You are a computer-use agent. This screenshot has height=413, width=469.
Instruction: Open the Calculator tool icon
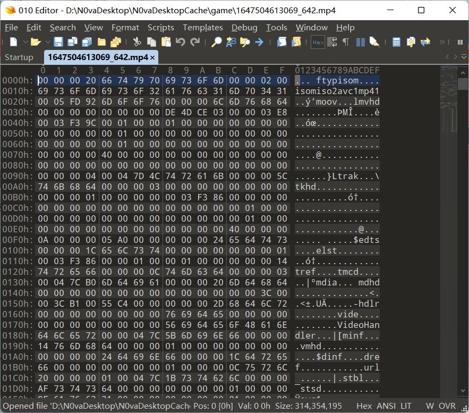click(x=396, y=42)
